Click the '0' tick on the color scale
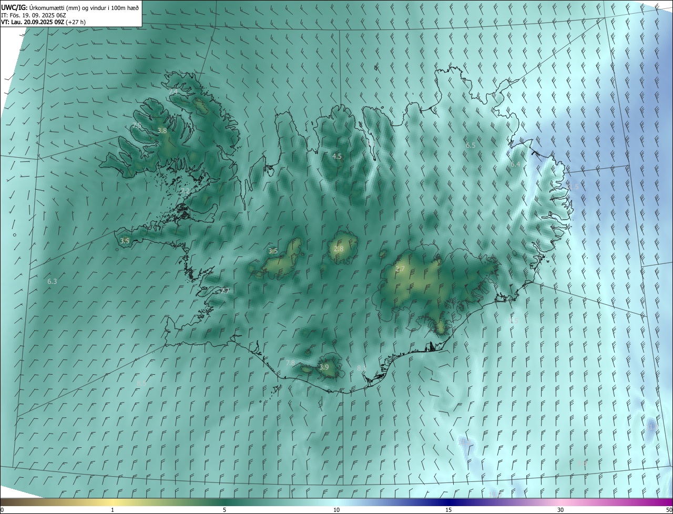The height and width of the screenshot is (514, 673). click(2, 510)
